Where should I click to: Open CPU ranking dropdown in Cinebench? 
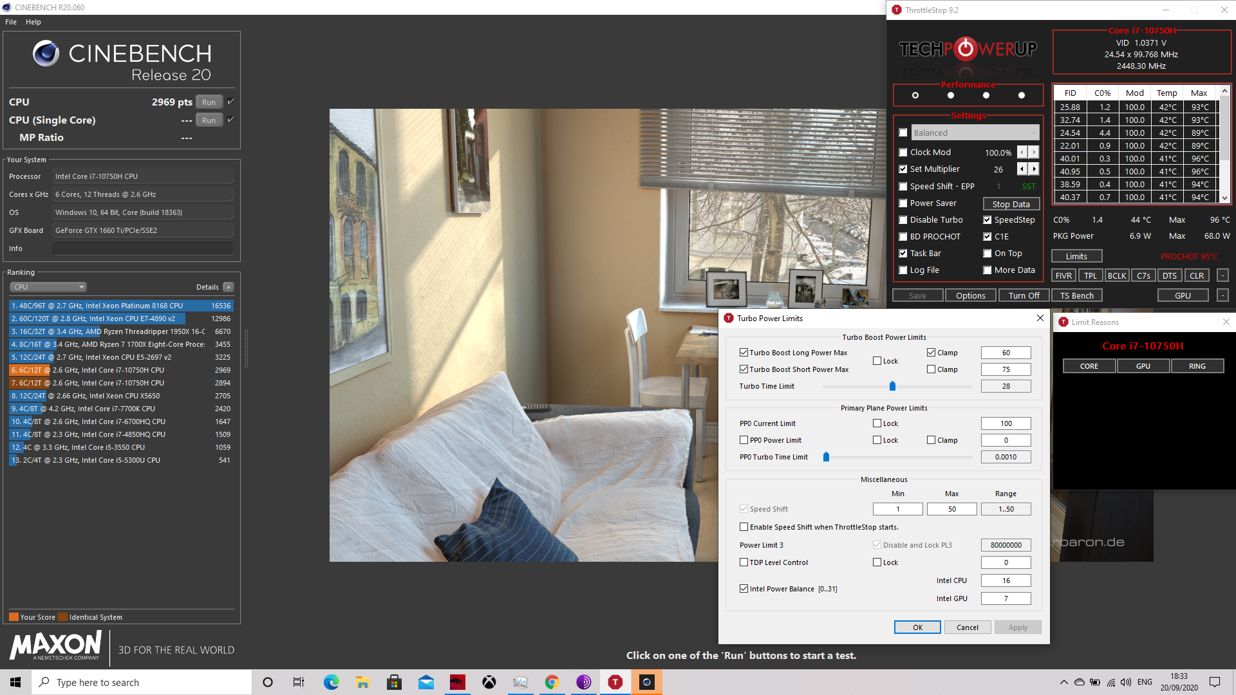point(48,287)
